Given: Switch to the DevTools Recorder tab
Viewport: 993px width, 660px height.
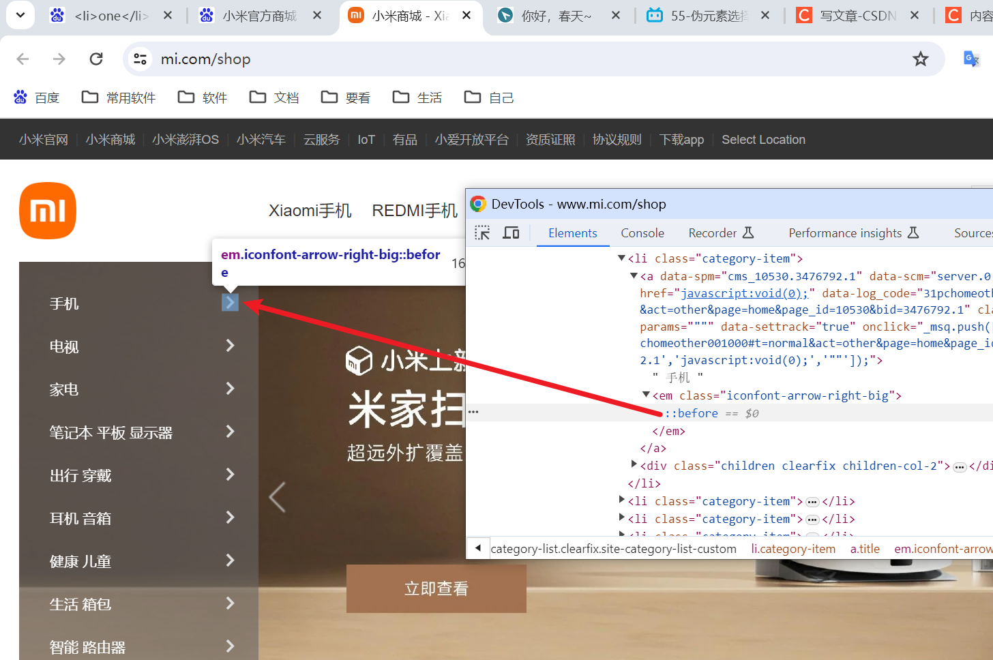Looking at the screenshot, I should pos(721,233).
